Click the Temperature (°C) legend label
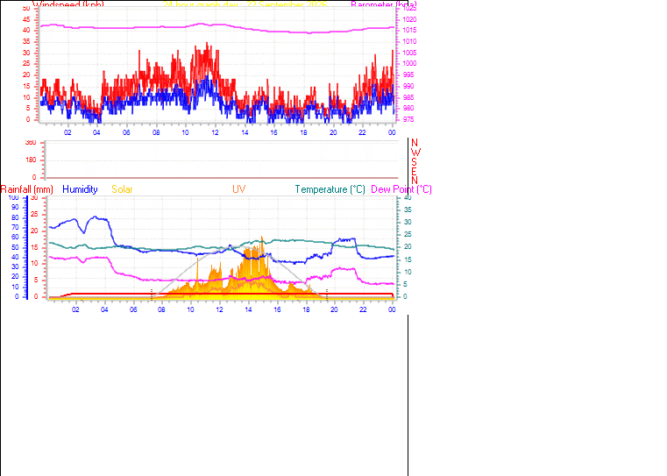667x476 pixels. (x=330, y=189)
